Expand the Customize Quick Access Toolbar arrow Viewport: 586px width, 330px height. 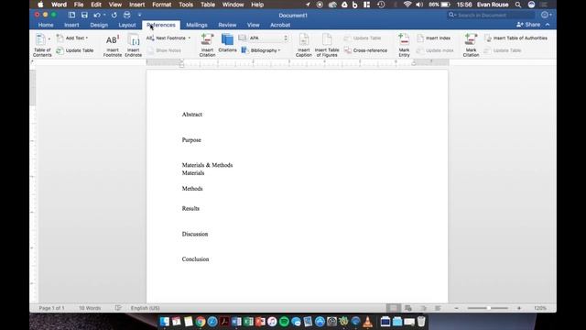[x=139, y=15]
